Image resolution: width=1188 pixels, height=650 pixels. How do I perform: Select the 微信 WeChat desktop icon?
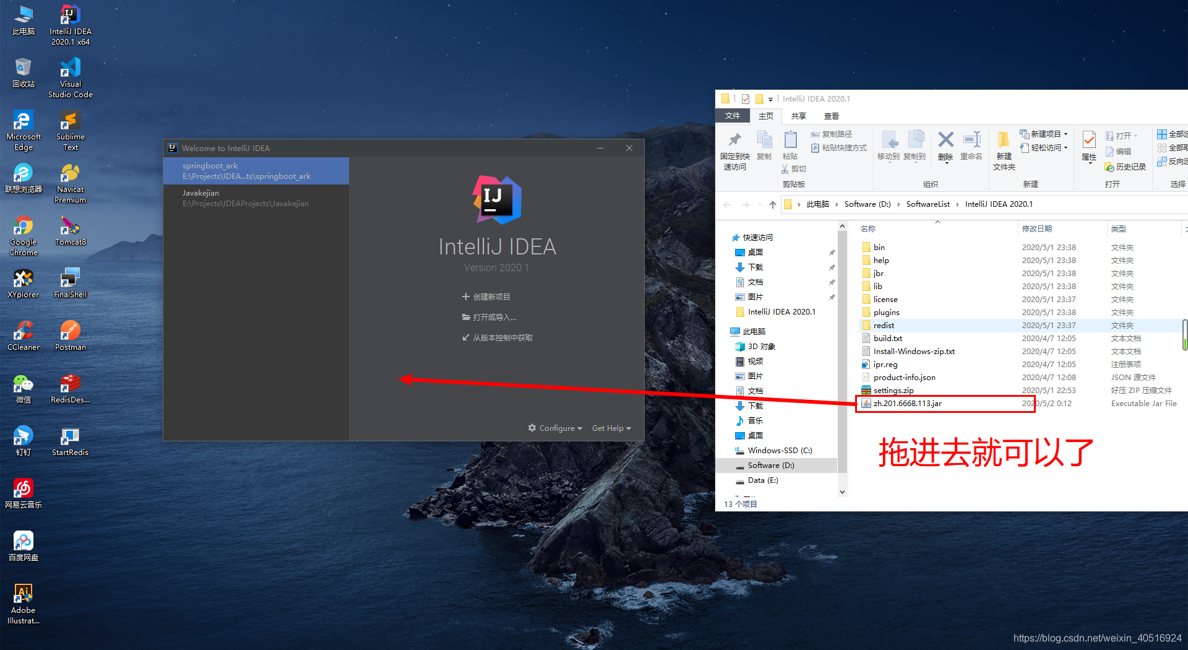pyautogui.click(x=24, y=389)
